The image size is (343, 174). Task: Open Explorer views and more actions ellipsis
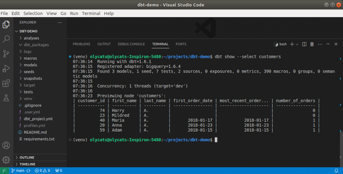click(x=60, y=22)
